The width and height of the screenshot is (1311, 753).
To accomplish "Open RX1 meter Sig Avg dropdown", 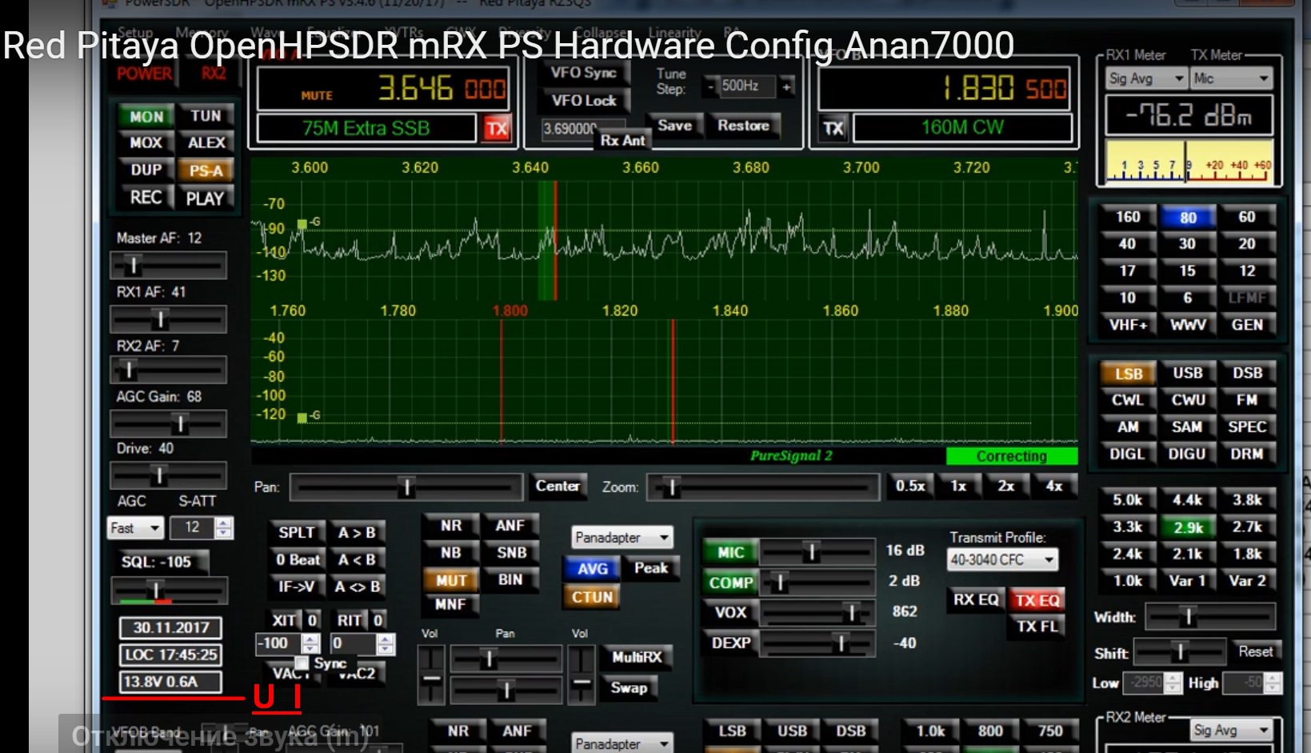I will [1145, 78].
